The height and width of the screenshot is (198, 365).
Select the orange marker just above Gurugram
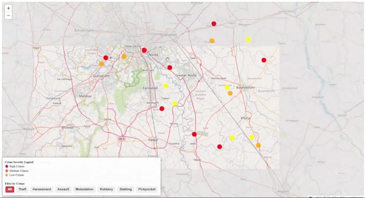tap(101, 64)
